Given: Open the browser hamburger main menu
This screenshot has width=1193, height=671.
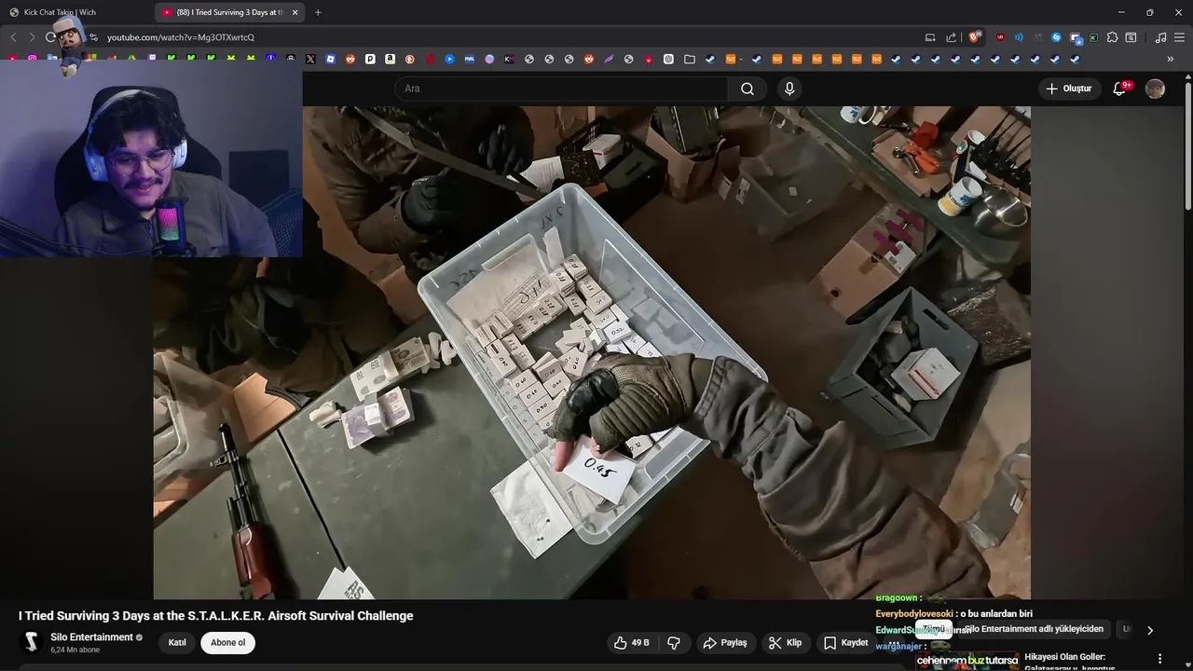Looking at the screenshot, I should coord(1179,37).
